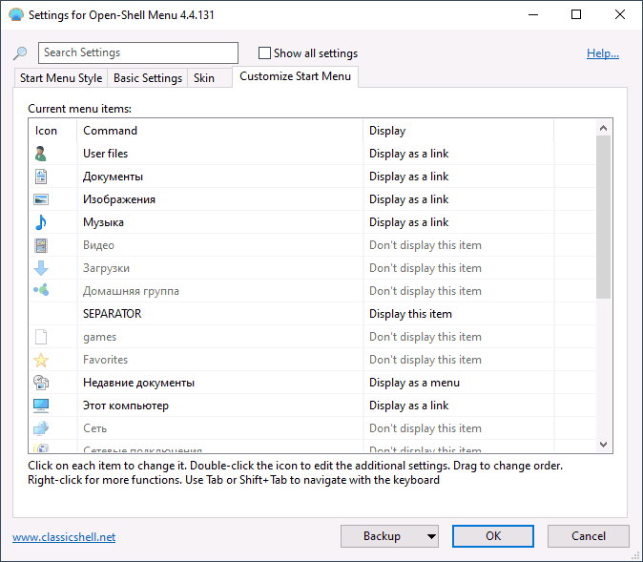Viewport: 643px width, 562px height.
Task: Click the Favorites star icon
Action: tap(41, 360)
